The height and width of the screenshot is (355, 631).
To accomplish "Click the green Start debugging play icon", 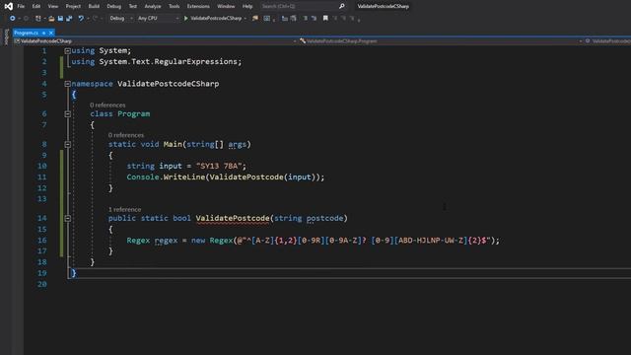I will tap(186, 18).
